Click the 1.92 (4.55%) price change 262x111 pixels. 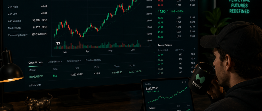click(177, 11)
